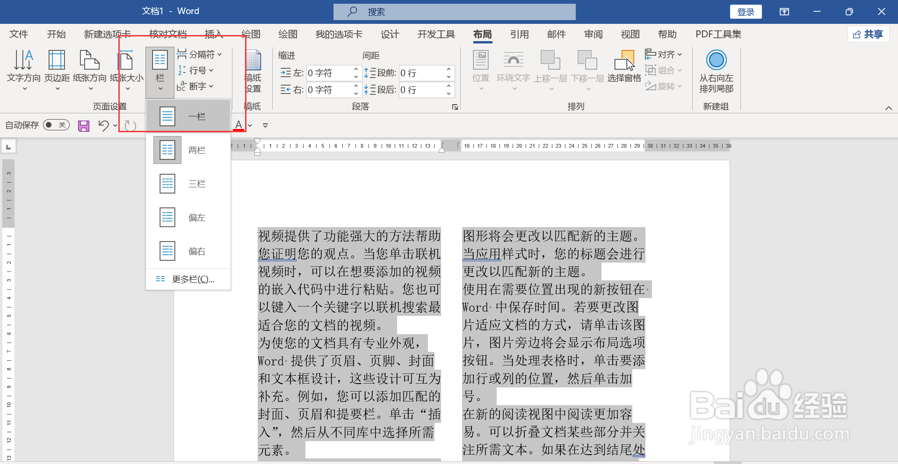
Task: Switch to the Review (审阅) tab
Action: click(x=594, y=34)
